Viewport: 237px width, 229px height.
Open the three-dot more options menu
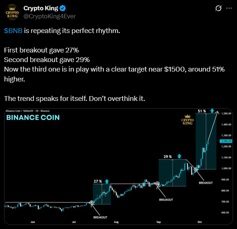229,8
